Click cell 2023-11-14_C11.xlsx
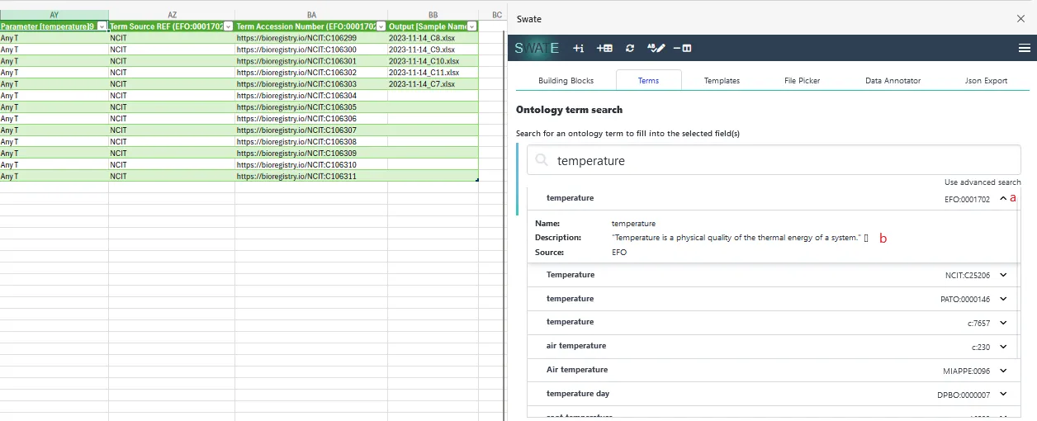 coord(433,73)
